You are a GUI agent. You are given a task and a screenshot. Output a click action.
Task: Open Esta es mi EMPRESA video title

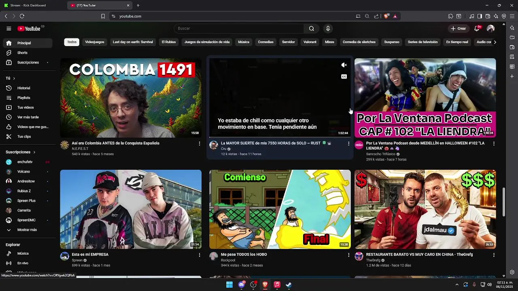tap(90, 255)
